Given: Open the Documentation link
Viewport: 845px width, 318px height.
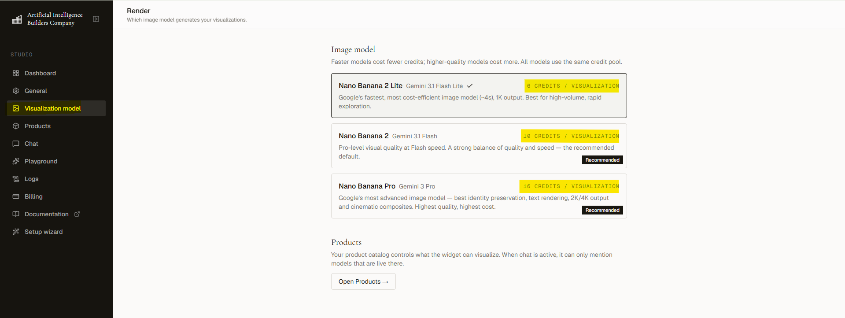Looking at the screenshot, I should point(56,214).
